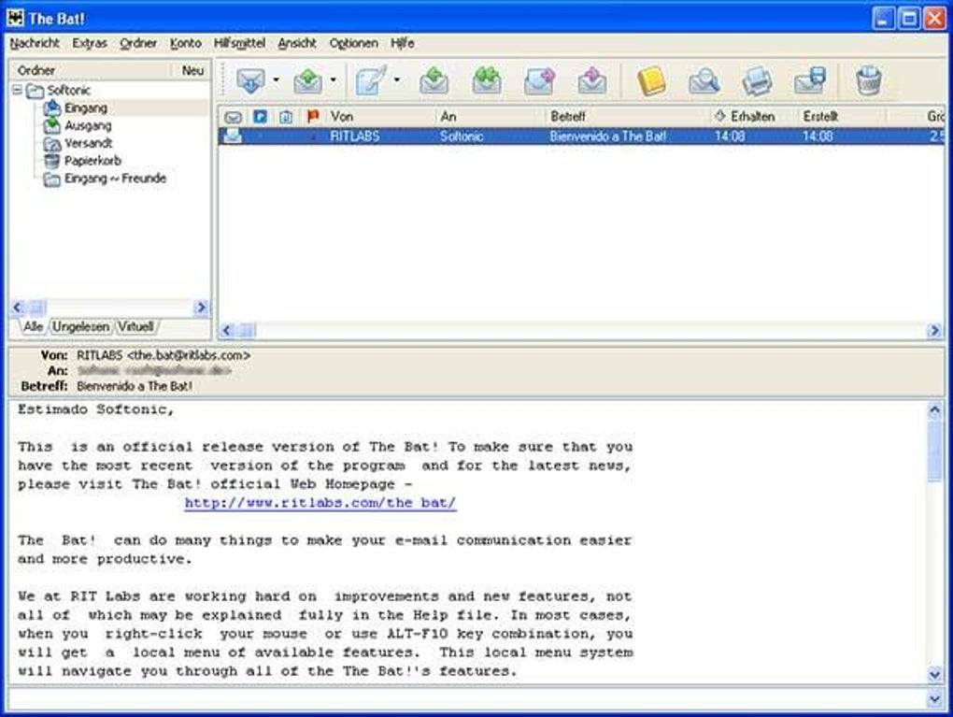Open the dropdown arrow beside new message icon
The width and height of the screenshot is (953, 717).
(397, 79)
